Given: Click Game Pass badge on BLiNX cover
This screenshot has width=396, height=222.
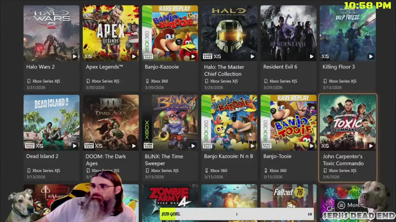Looking at the screenshot, I should (x=148, y=146).
